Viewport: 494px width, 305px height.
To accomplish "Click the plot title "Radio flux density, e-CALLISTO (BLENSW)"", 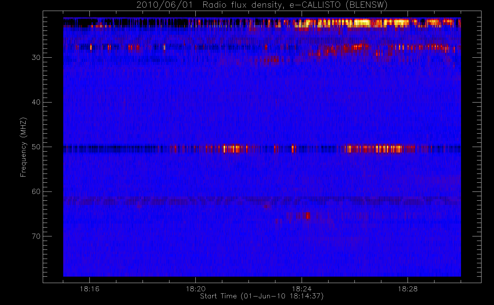I will (x=295, y=5).
